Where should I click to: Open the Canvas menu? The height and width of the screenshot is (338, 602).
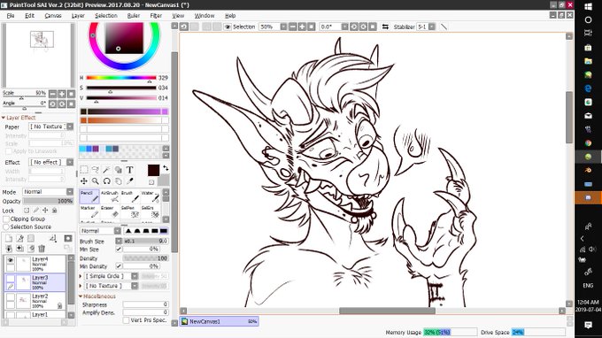pos(53,16)
